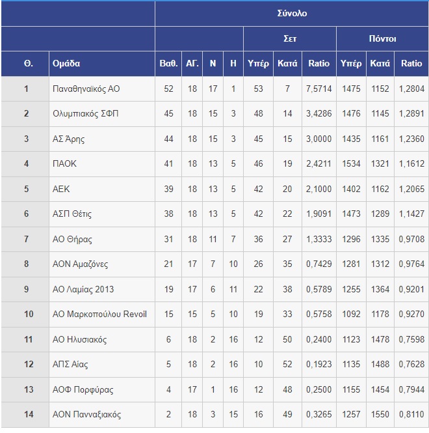Screen dimensions: 429x433
Task: Click ΠΑΟΚ points value 41
Action: click(x=168, y=163)
